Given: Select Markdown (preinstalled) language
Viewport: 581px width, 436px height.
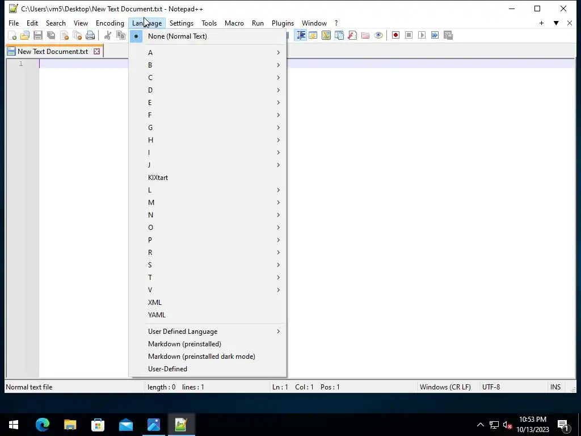Looking at the screenshot, I should [x=208, y=344].
